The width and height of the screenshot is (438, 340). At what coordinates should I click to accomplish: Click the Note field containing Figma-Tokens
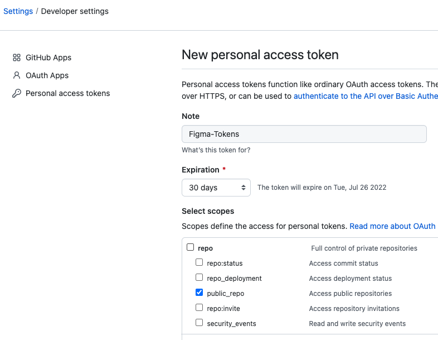pos(304,134)
